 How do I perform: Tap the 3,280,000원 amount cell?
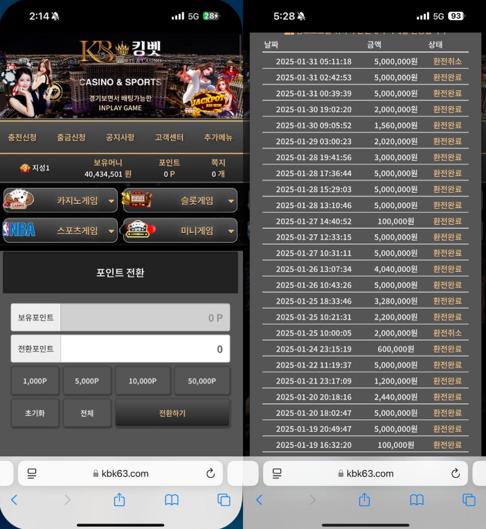(x=396, y=301)
